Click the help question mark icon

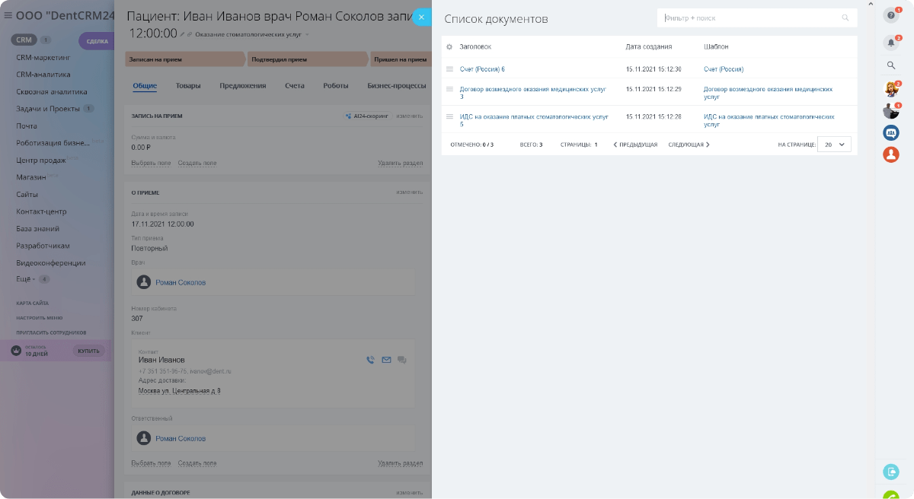[890, 15]
